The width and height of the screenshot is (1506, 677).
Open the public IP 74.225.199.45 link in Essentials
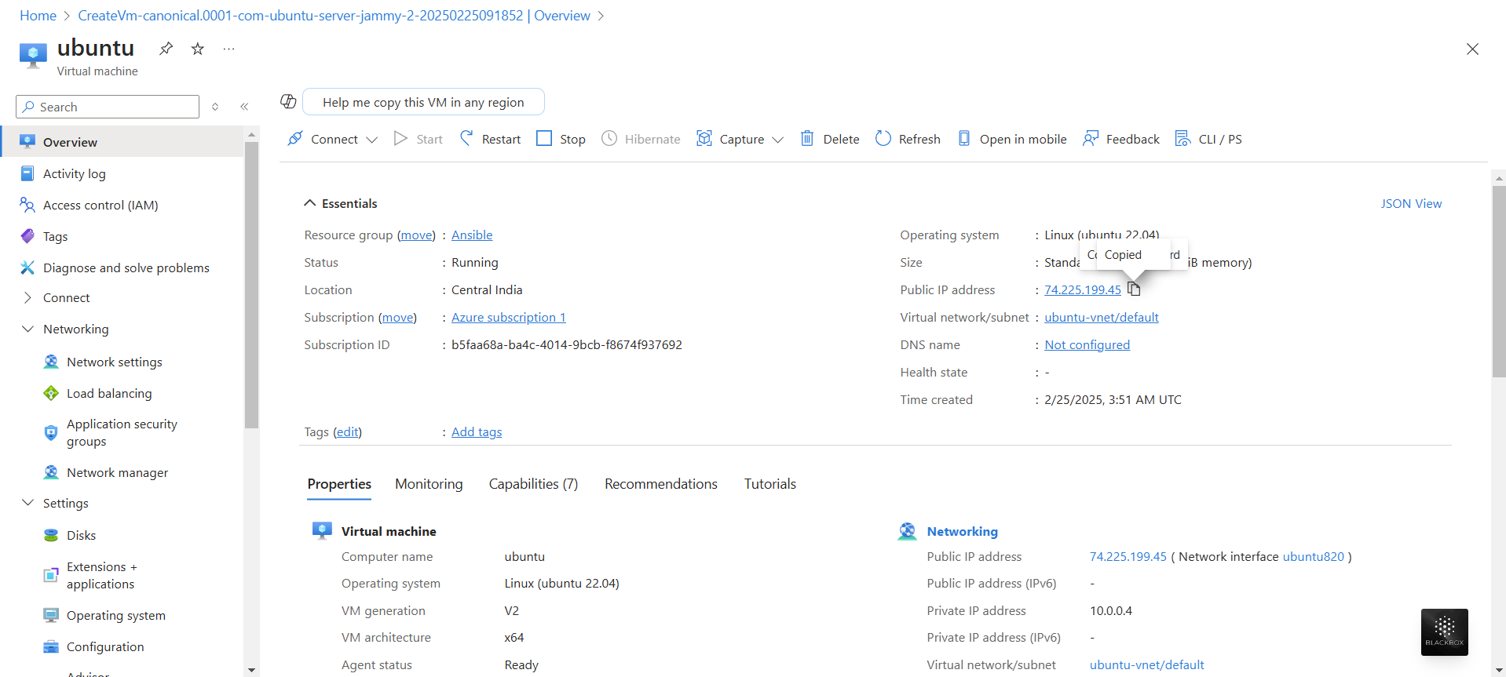click(x=1083, y=289)
